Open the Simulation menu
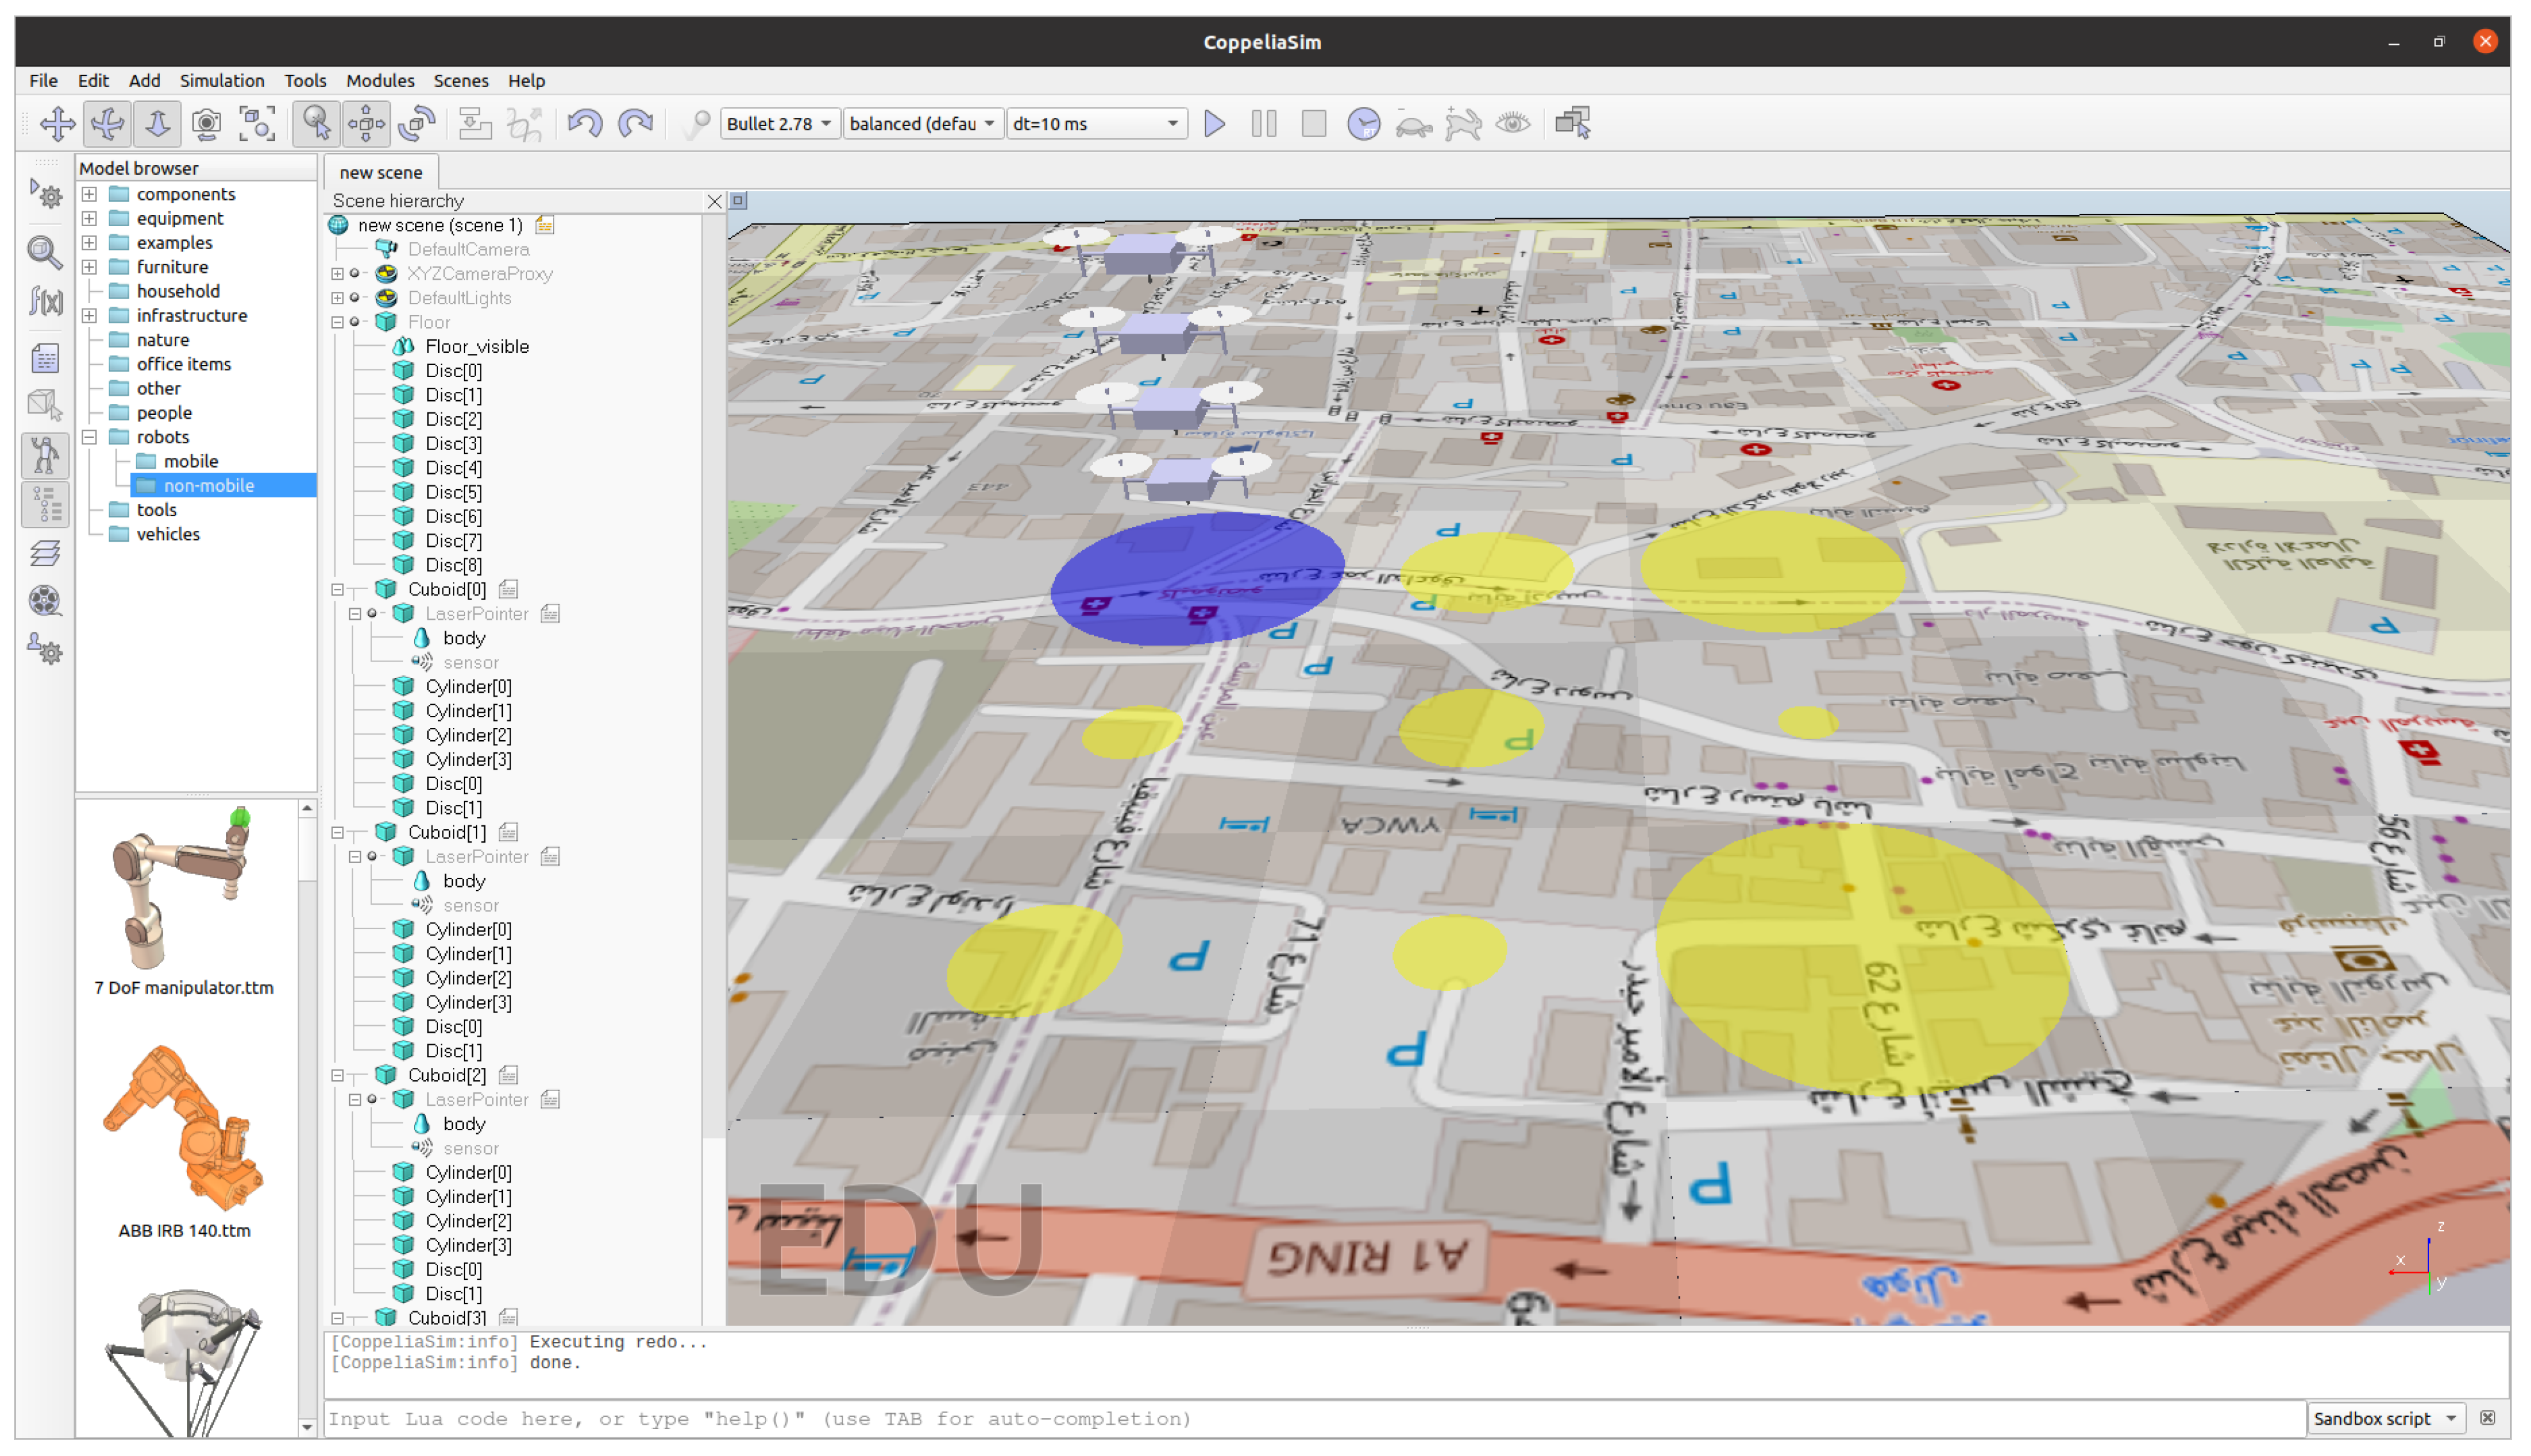 click(x=221, y=81)
